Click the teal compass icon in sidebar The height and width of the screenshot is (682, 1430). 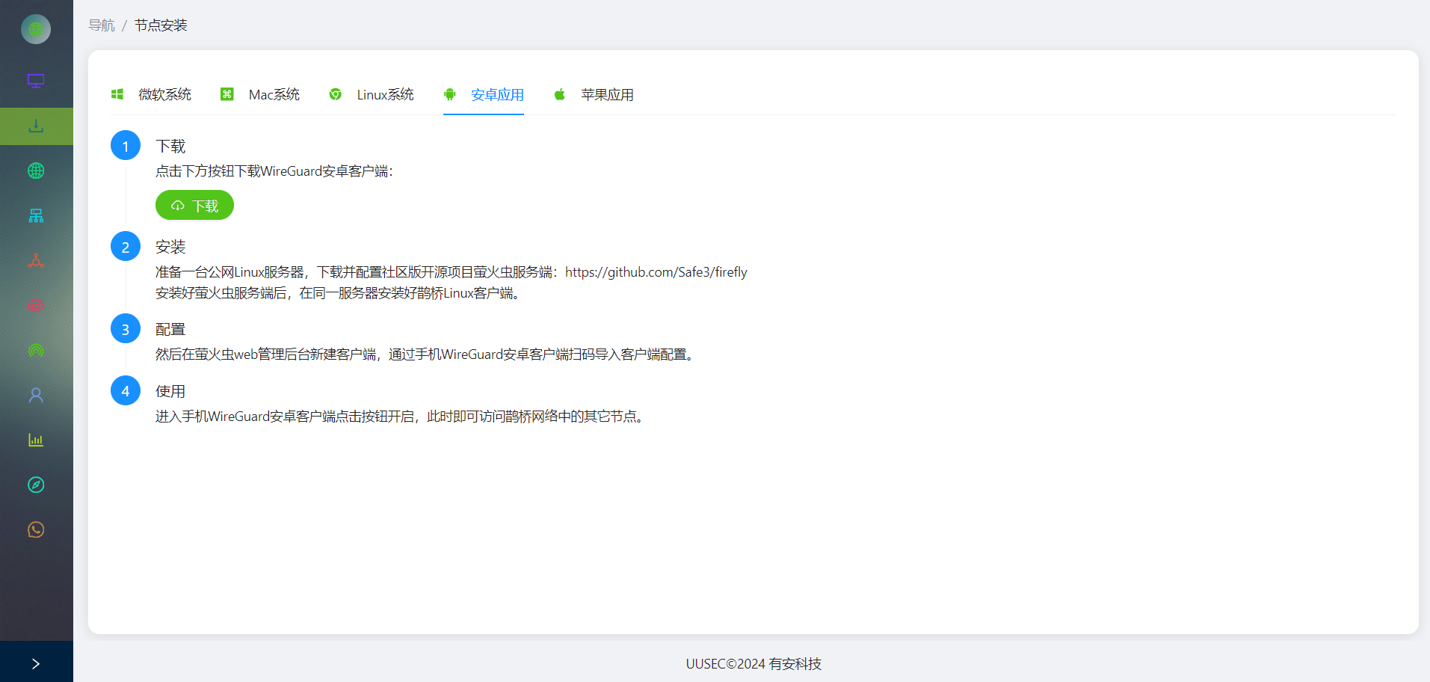tap(36, 485)
